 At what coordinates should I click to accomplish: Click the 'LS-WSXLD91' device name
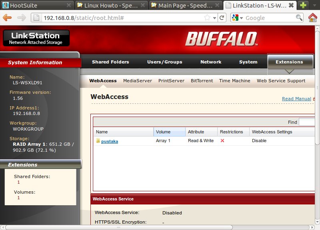(28, 83)
